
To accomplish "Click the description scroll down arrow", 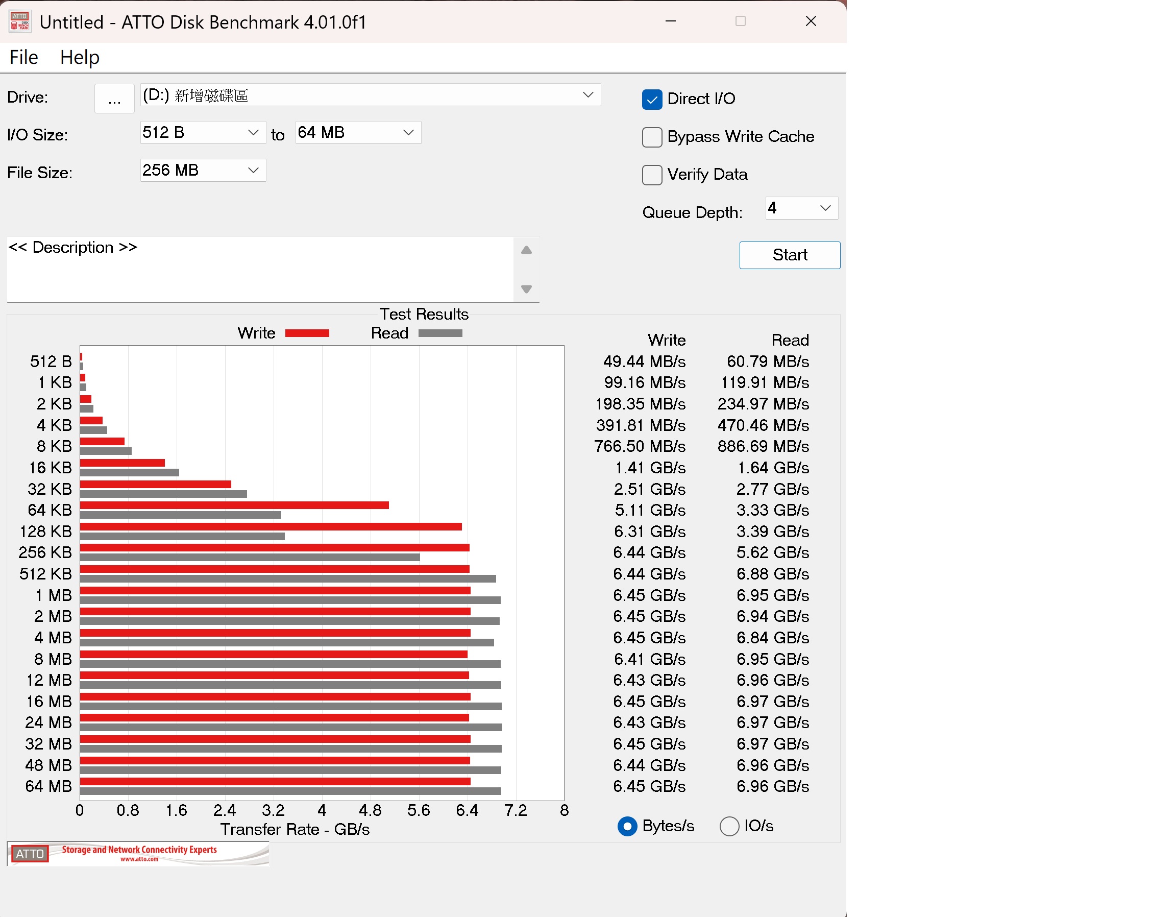I will [x=527, y=289].
